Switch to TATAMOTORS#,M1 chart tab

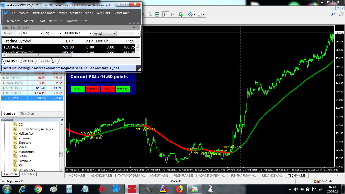click(132, 175)
